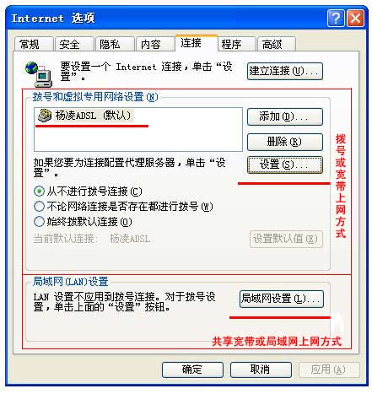Screen dimensions: 372x394
Task: Click 删除 to remove the connection
Action: pos(285,142)
